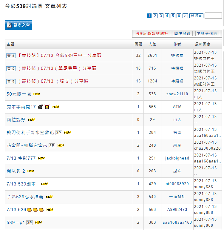
Task: Open 今彩539報號統計 statistics tab
Action: [x=152, y=33]
